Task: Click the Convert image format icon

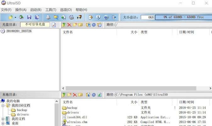Action: (x=64, y=17)
